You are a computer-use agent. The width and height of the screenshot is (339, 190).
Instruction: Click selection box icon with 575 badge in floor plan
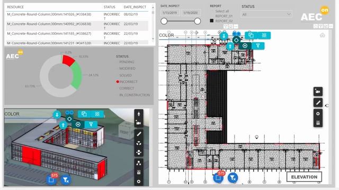coord(218,178)
